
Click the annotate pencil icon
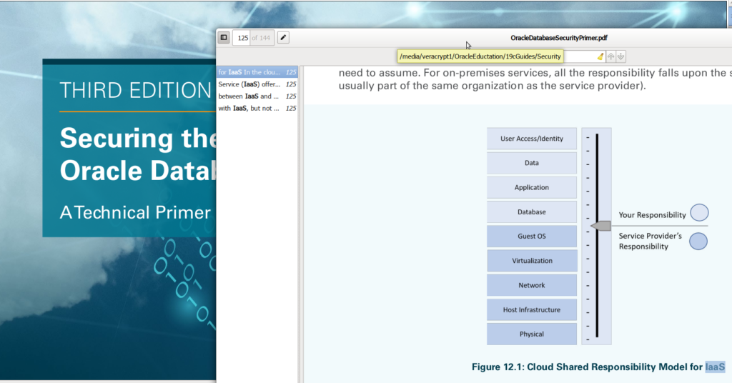[283, 38]
